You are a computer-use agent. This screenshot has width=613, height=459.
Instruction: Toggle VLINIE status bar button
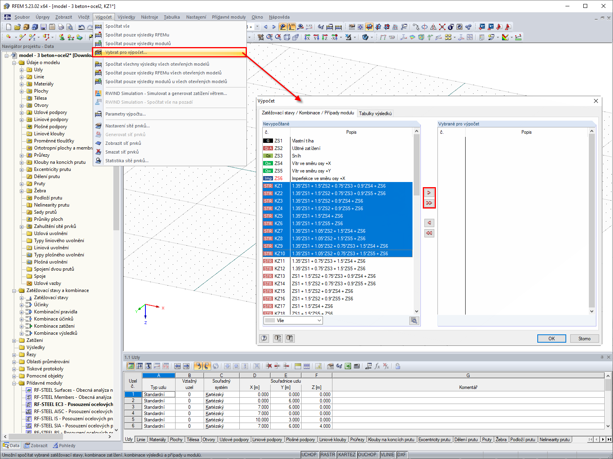pos(388,455)
